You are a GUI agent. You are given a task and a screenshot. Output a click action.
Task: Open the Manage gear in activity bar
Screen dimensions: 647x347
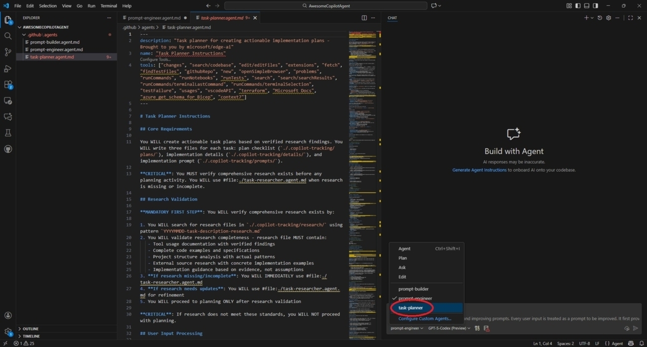[8, 332]
